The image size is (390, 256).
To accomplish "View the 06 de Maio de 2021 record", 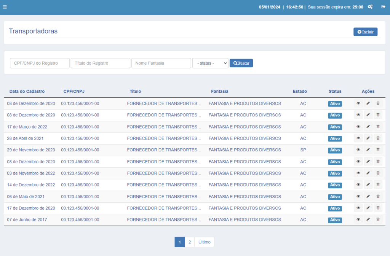I will coord(358,196).
